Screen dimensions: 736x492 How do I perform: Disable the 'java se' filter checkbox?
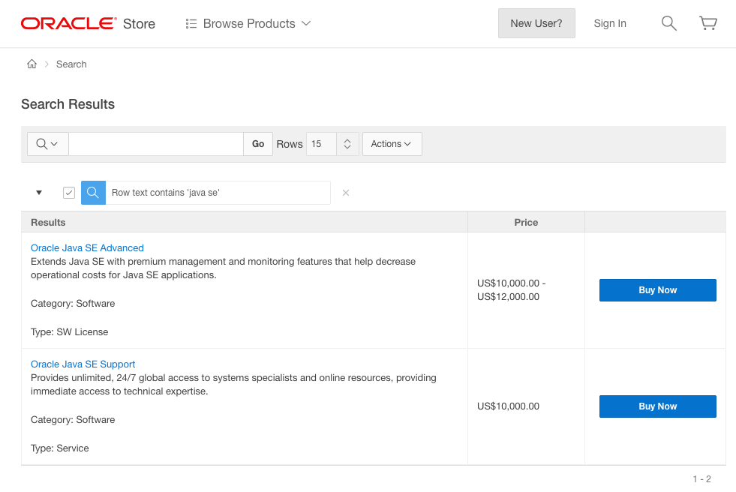click(69, 193)
